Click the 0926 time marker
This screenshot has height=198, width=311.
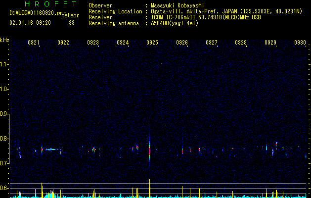tap(182, 42)
